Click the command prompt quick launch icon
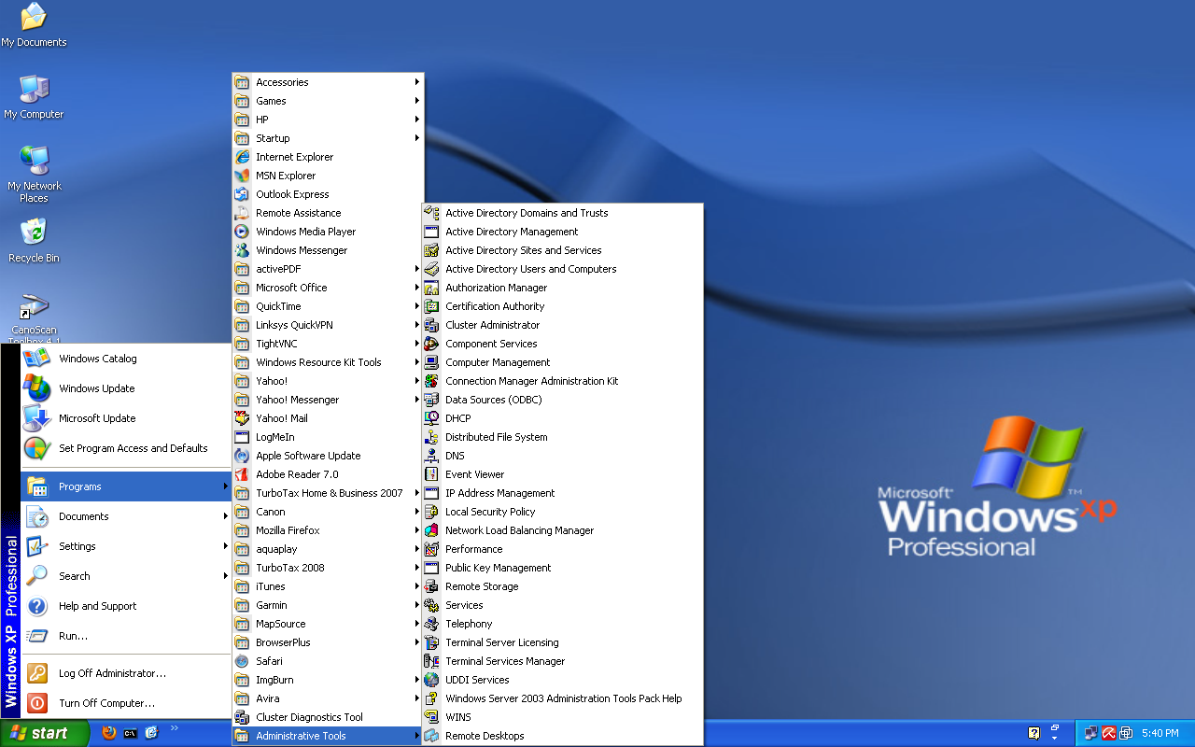This screenshot has width=1195, height=747. [131, 733]
